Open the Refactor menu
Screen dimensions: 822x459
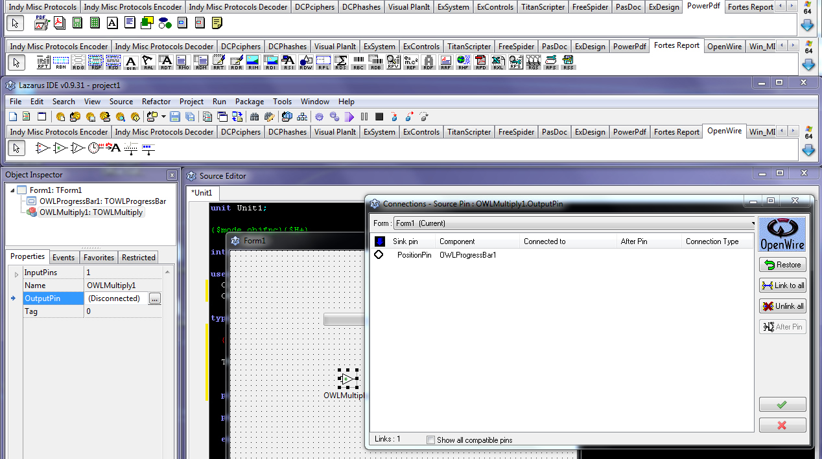coord(156,102)
